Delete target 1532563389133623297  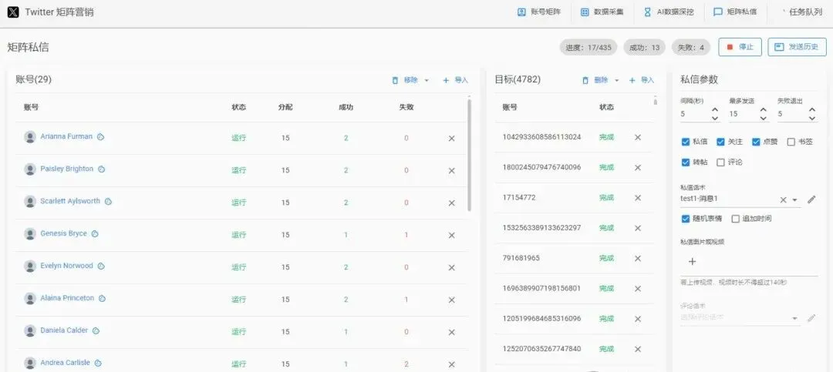(638, 228)
